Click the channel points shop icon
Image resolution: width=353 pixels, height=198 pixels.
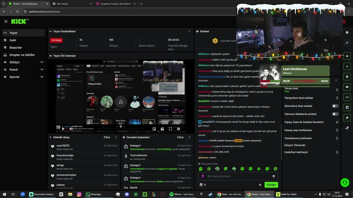[201, 185]
